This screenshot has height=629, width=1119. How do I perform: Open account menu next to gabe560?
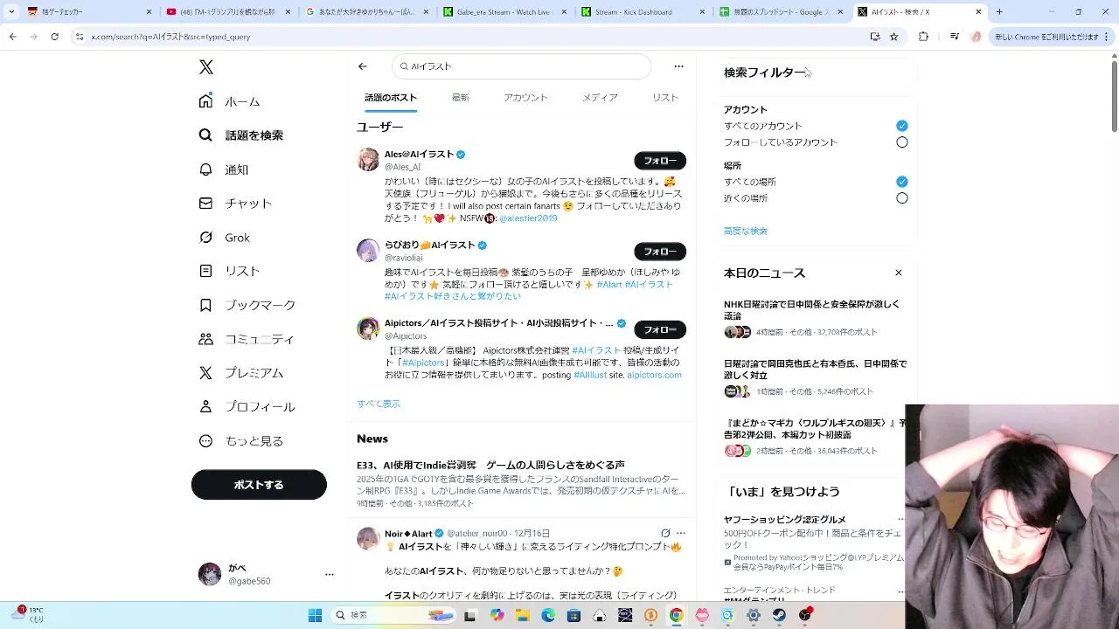(x=330, y=574)
